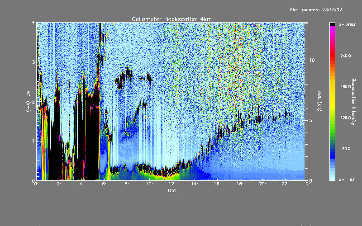Click the "AGL (km)" left axis label
The height and width of the screenshot is (226, 362).
pos(28,101)
